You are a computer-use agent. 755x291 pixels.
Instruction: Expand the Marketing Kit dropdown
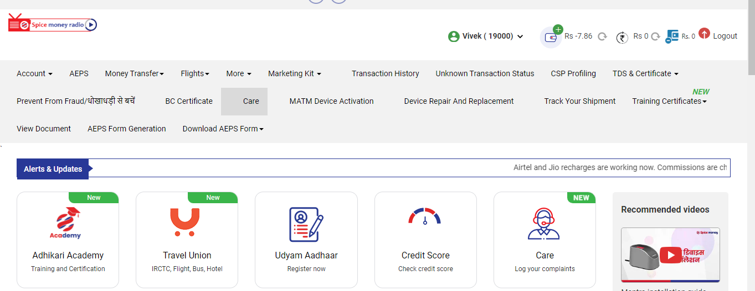(295, 73)
